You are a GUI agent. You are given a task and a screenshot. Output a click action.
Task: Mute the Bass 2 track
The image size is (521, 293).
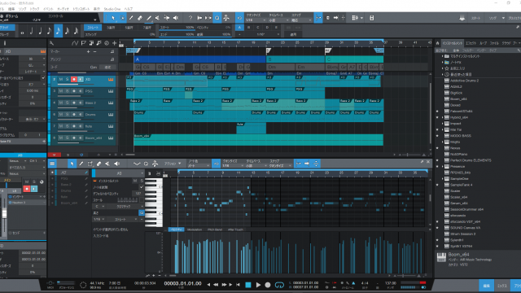(61, 103)
